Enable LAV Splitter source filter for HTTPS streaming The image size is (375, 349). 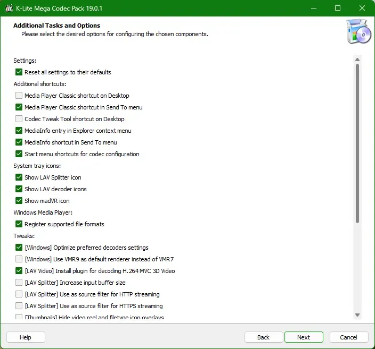pyautogui.click(x=19, y=306)
